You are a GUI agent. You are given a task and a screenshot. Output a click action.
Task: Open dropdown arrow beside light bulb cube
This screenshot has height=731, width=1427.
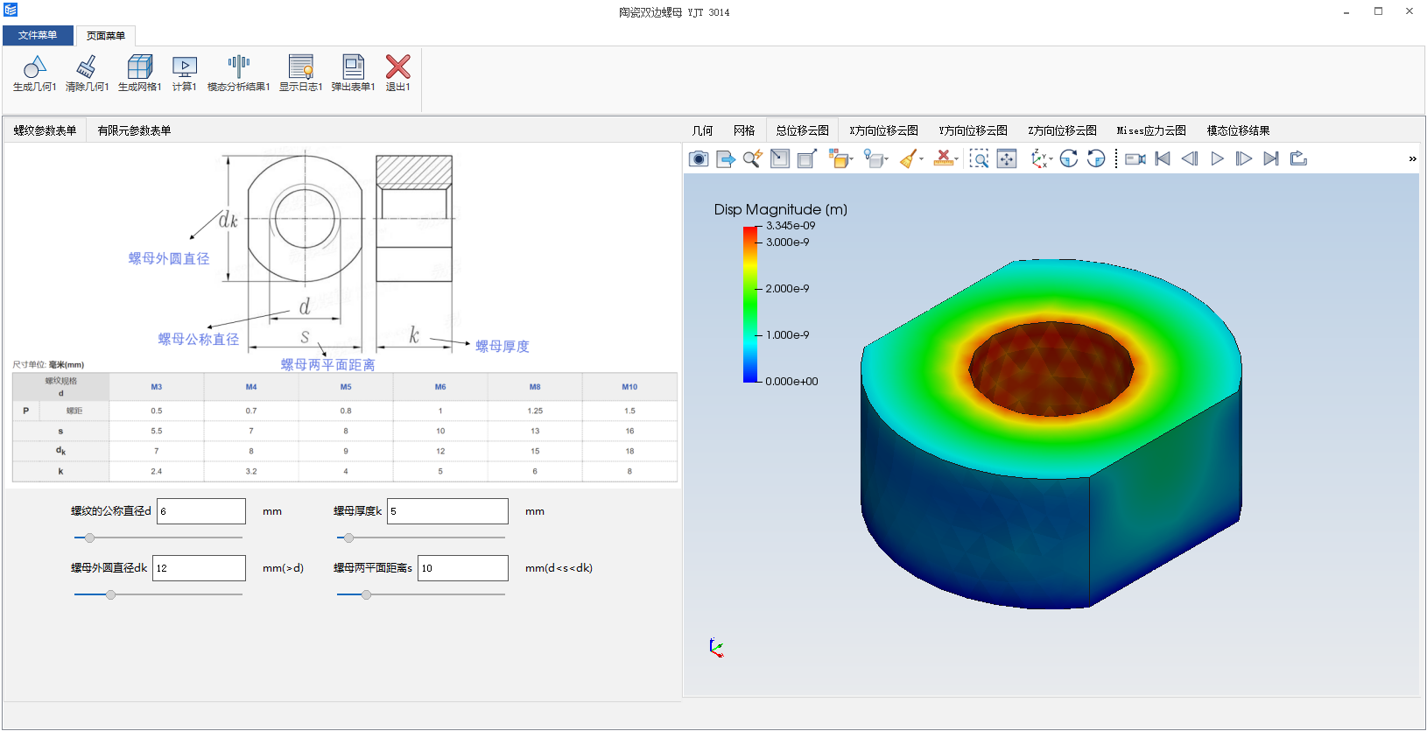click(x=886, y=159)
